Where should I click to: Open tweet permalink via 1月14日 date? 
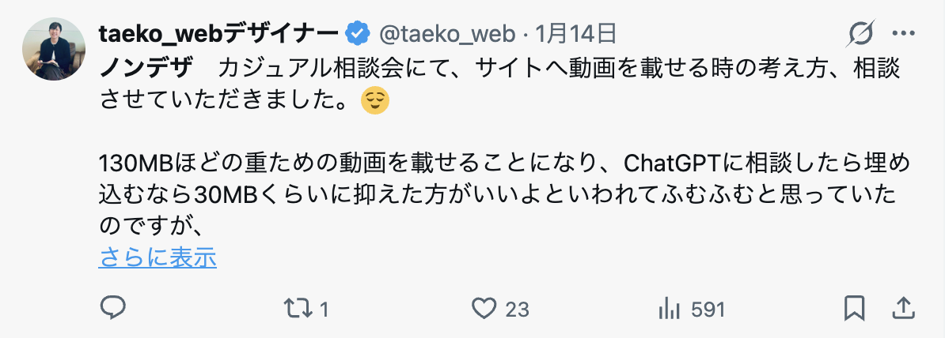point(575,33)
